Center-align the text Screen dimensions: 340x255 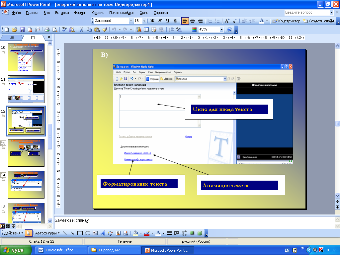(x=192, y=21)
